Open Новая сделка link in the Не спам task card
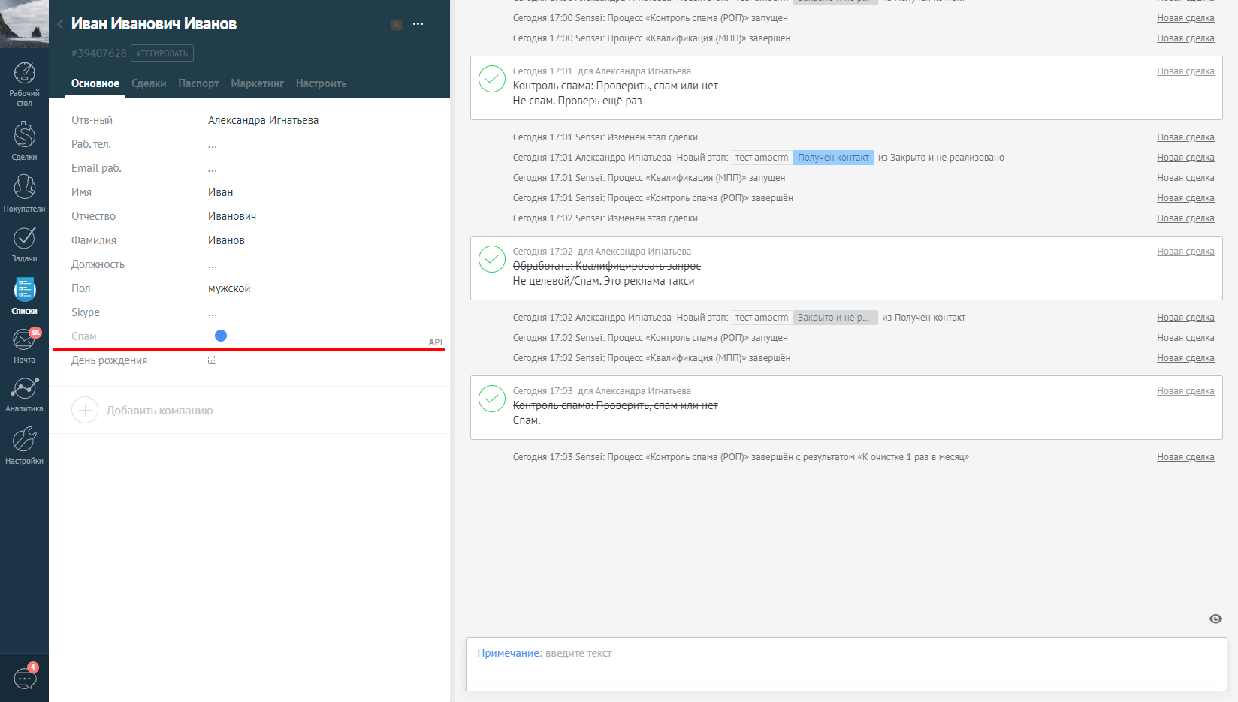 tap(1185, 71)
